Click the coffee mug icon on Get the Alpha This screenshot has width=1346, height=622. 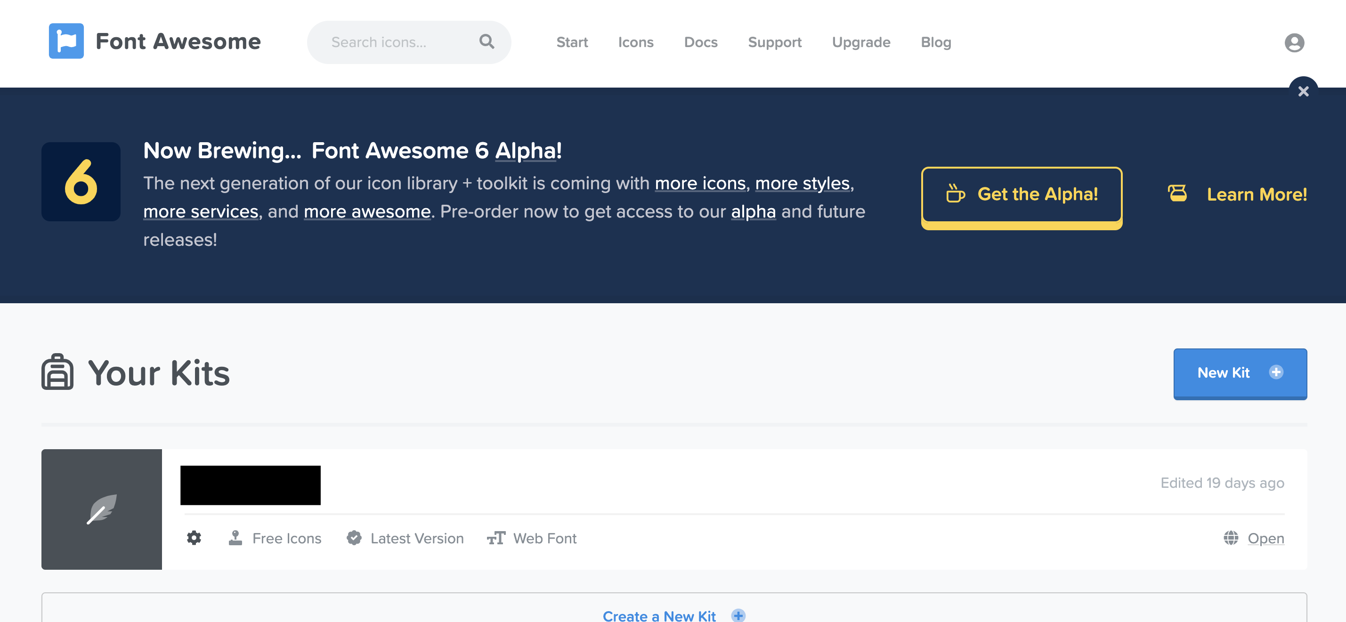pos(955,194)
